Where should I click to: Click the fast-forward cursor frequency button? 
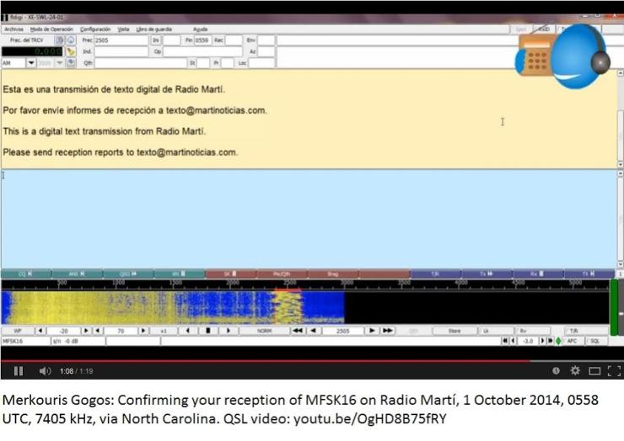[x=388, y=331]
